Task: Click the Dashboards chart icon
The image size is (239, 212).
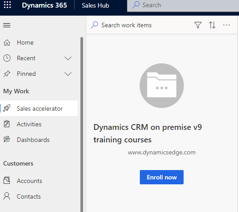Action: click(x=7, y=139)
